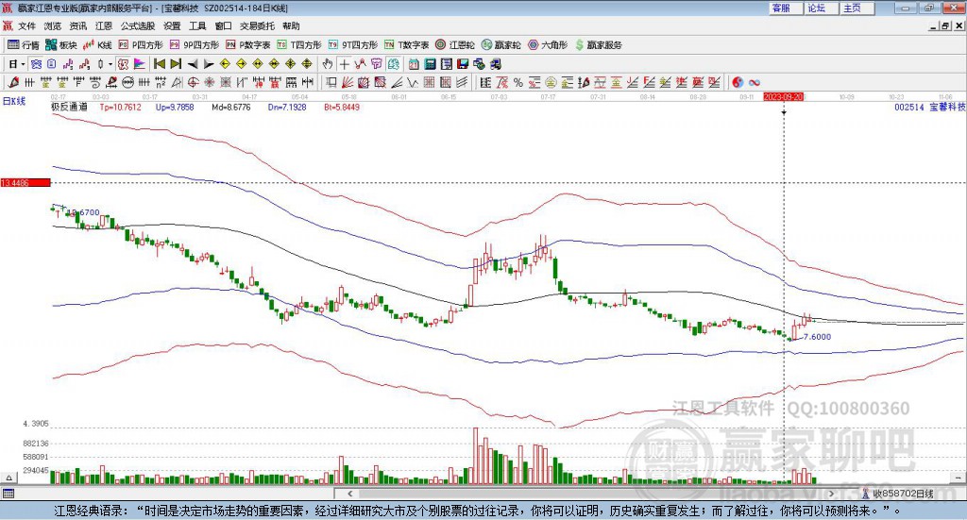
Task: Click the 002514 宝馨科技 stock label
Action: click(930, 107)
